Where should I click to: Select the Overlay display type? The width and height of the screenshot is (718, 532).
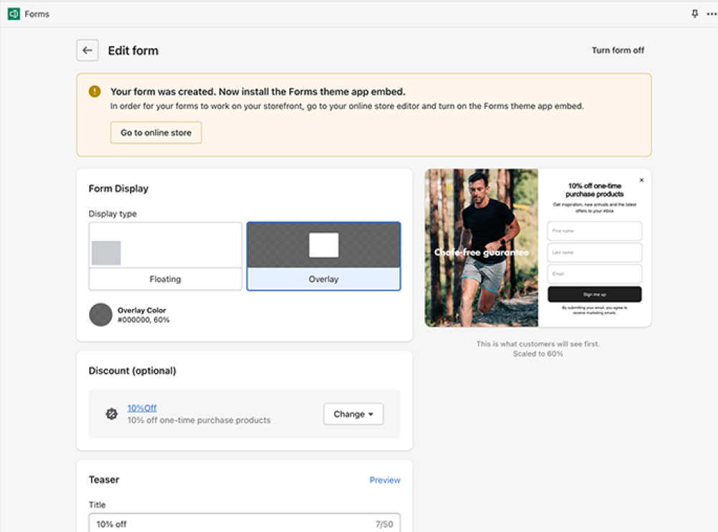point(323,256)
